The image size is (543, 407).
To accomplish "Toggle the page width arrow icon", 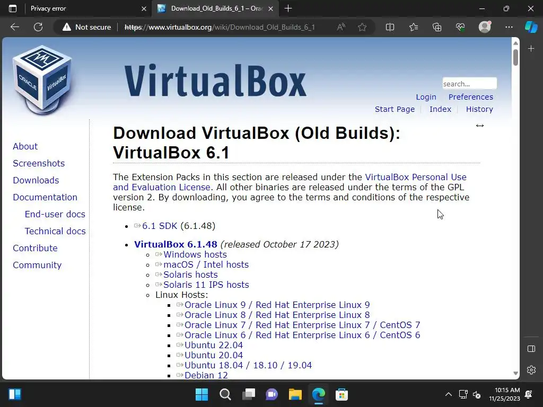I will 479,126.
